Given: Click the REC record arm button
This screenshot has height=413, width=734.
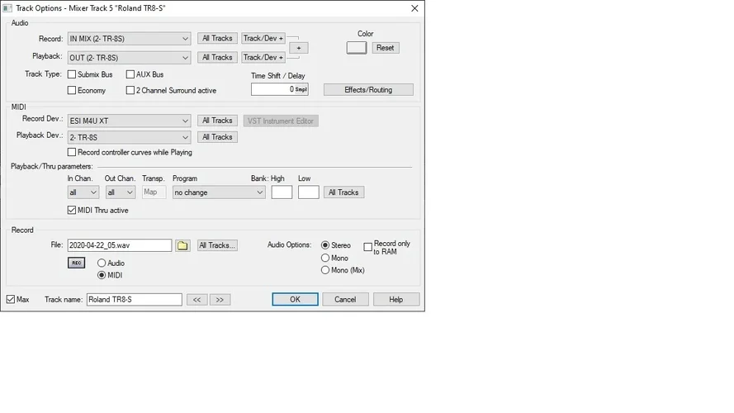Looking at the screenshot, I should click(x=76, y=263).
